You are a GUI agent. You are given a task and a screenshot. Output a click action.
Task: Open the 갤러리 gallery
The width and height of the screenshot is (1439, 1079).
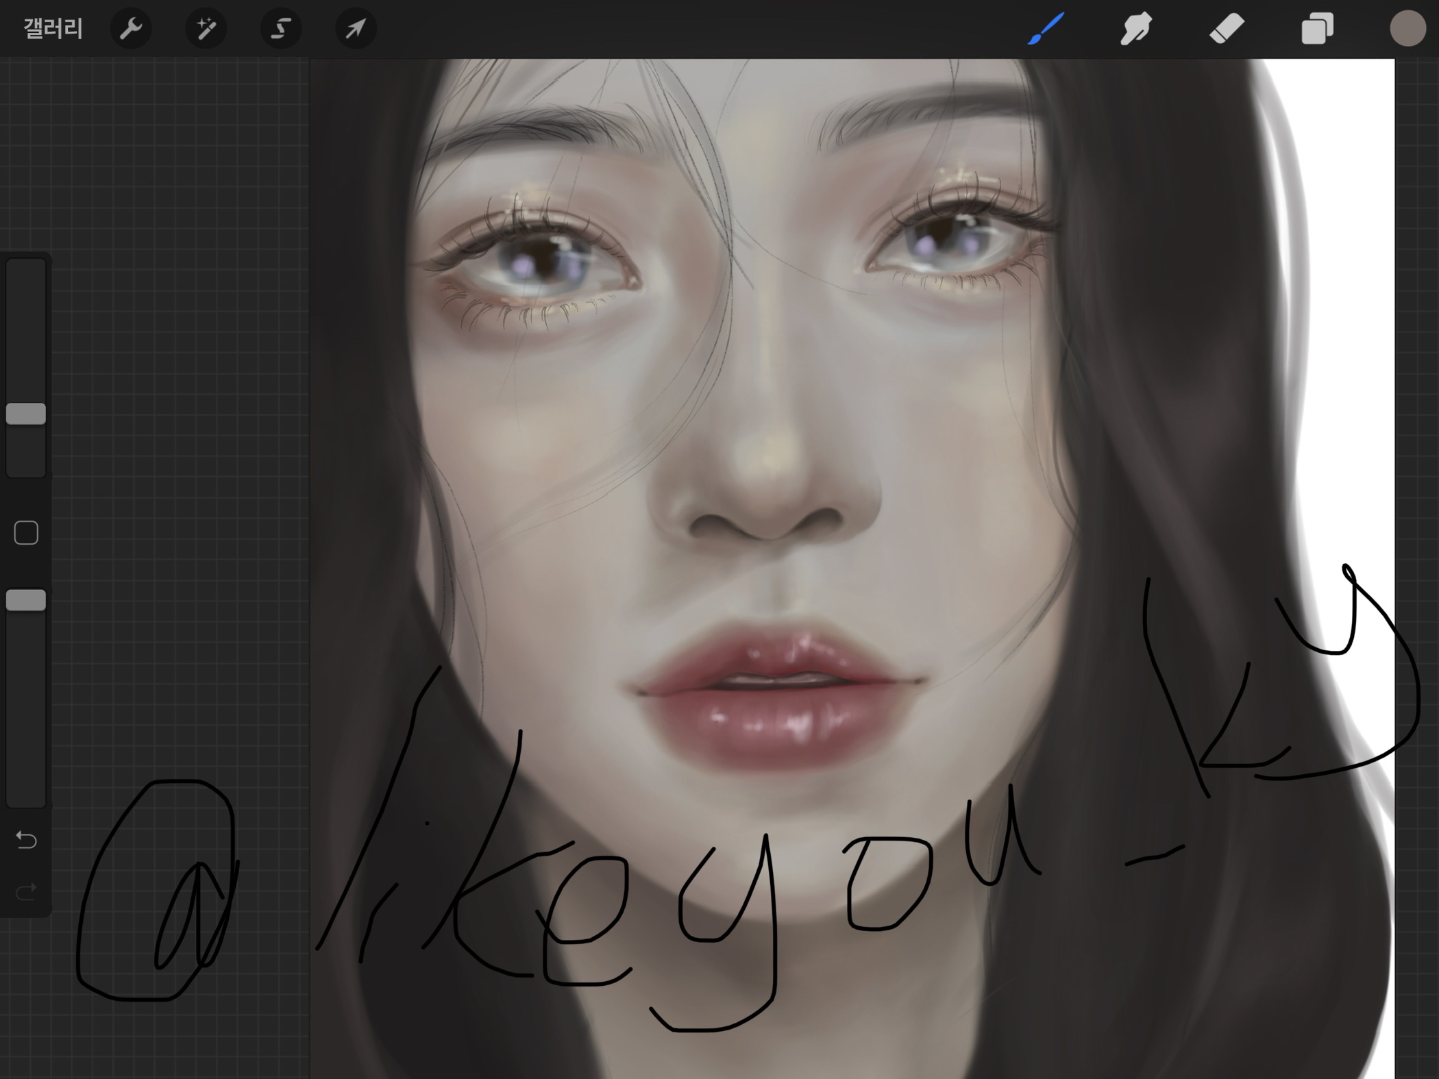pos(53,29)
